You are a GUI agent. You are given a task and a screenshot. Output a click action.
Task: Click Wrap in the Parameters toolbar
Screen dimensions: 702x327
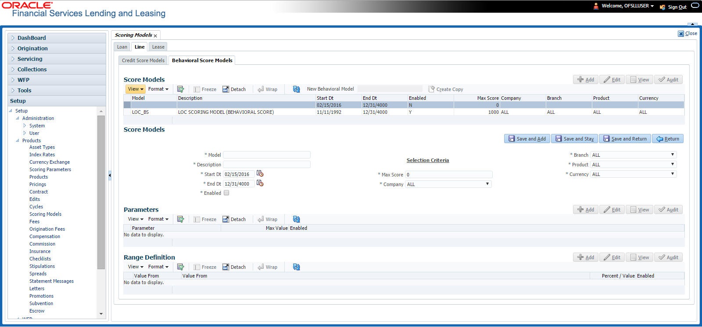(267, 219)
